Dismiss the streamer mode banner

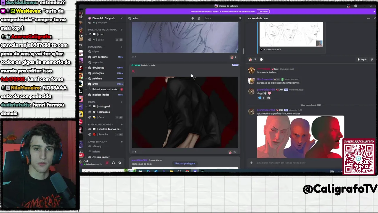pos(374,12)
